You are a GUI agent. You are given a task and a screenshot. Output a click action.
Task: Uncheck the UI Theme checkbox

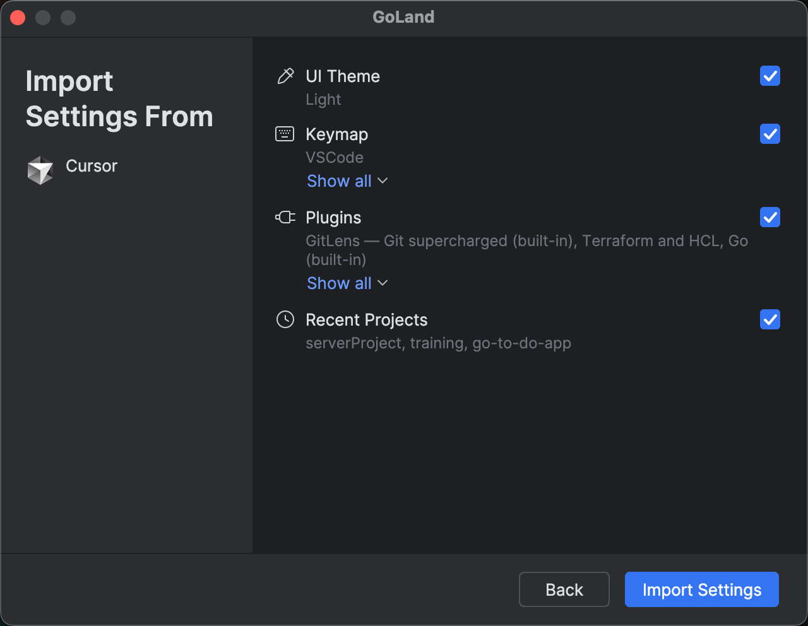tap(769, 76)
